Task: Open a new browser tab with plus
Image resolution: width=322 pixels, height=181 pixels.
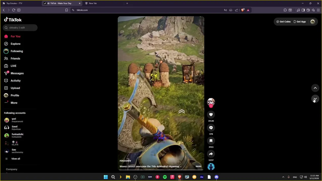Action: (x=127, y=3)
